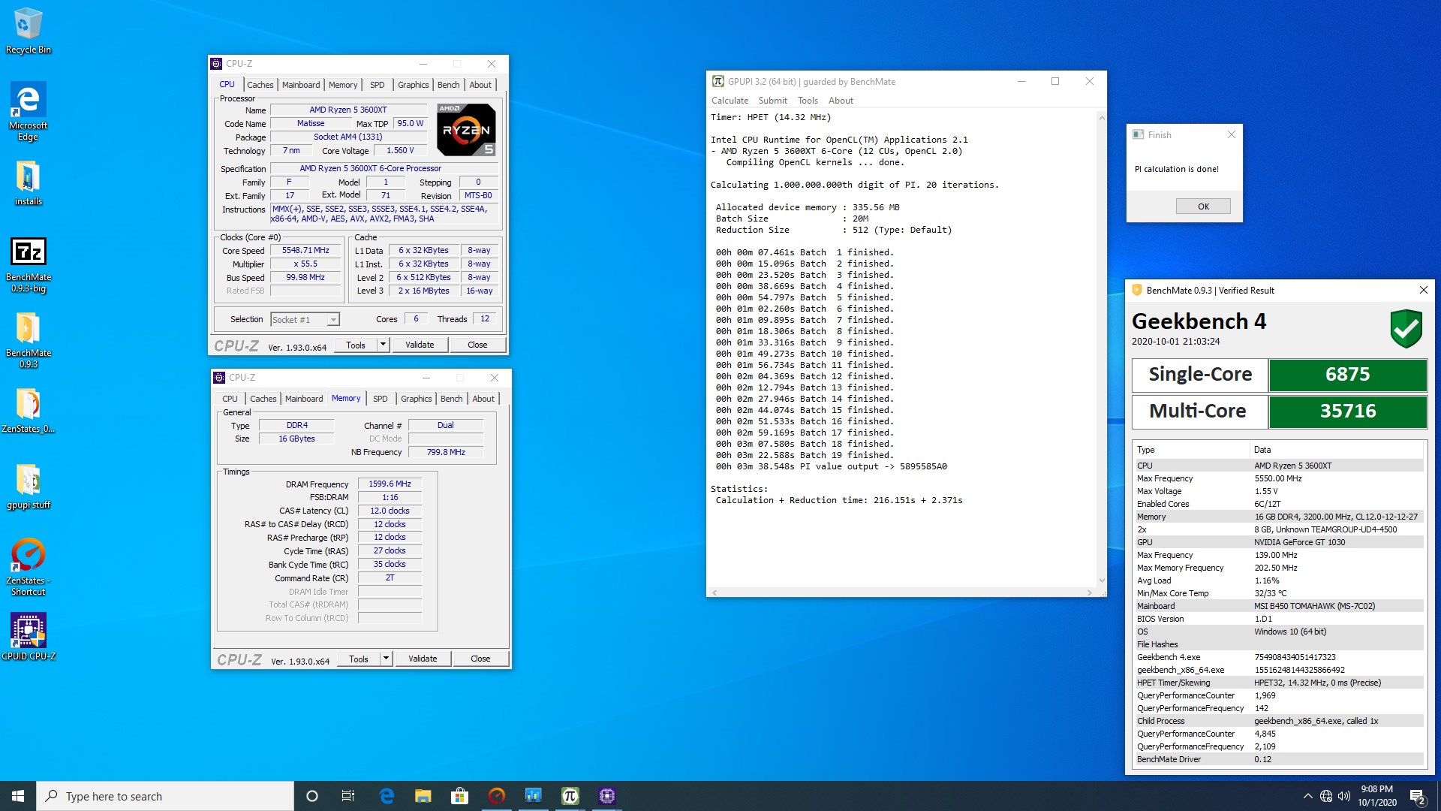
Task: Switch to CPU tab in lower CPU-Z
Action: tap(230, 399)
